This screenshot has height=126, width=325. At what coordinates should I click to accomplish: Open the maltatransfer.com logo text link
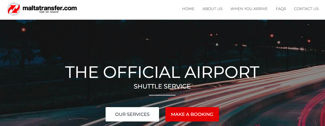50,8
